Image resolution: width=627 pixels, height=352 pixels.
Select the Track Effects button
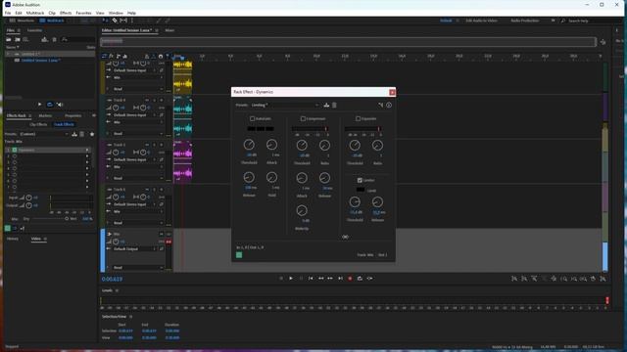point(64,124)
